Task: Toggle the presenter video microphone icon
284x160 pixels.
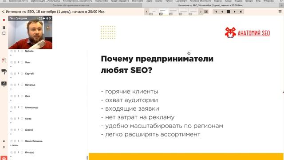Action: point(47,18)
